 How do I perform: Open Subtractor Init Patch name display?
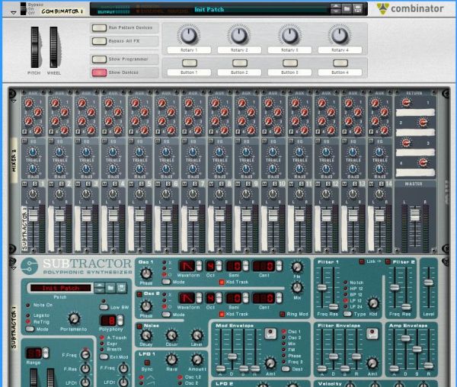(61, 288)
